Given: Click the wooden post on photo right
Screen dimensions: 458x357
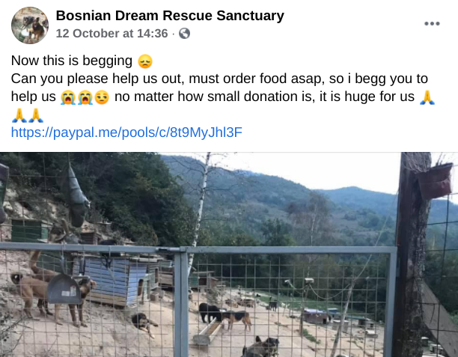Looking at the screenshot, I should [x=412, y=254].
